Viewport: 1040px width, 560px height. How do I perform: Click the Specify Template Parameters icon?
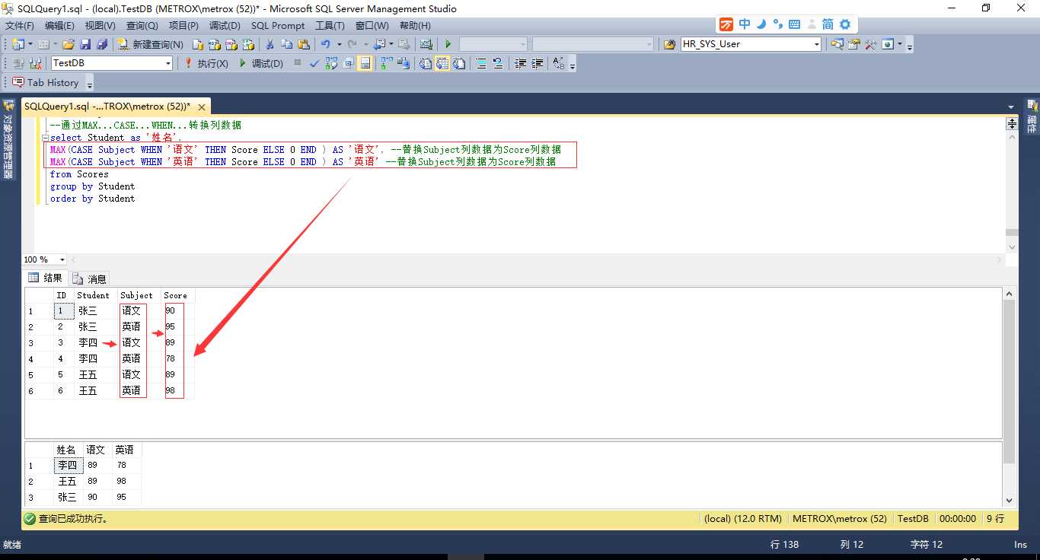[x=558, y=63]
